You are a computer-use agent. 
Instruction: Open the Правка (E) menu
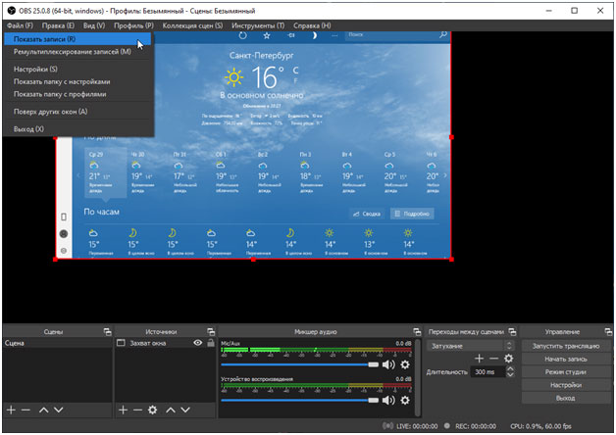(x=58, y=25)
